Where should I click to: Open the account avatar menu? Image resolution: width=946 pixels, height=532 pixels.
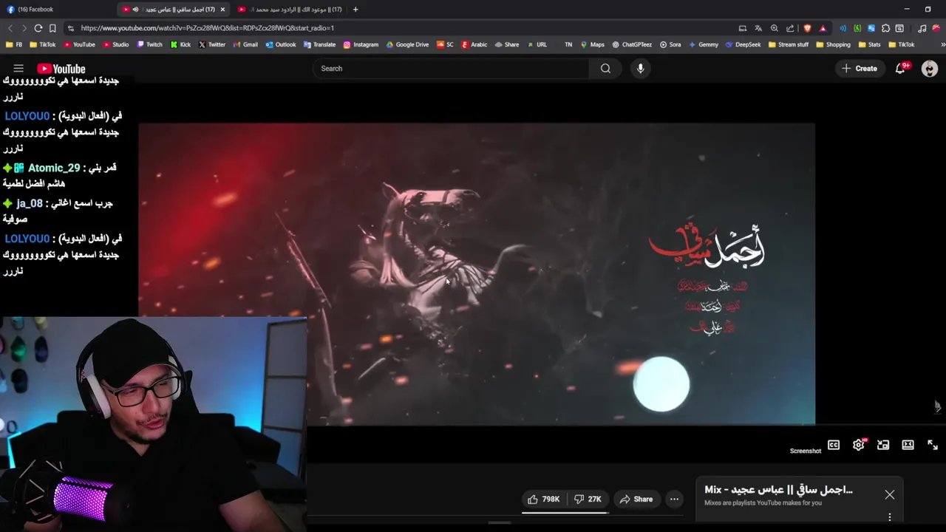pyautogui.click(x=930, y=68)
